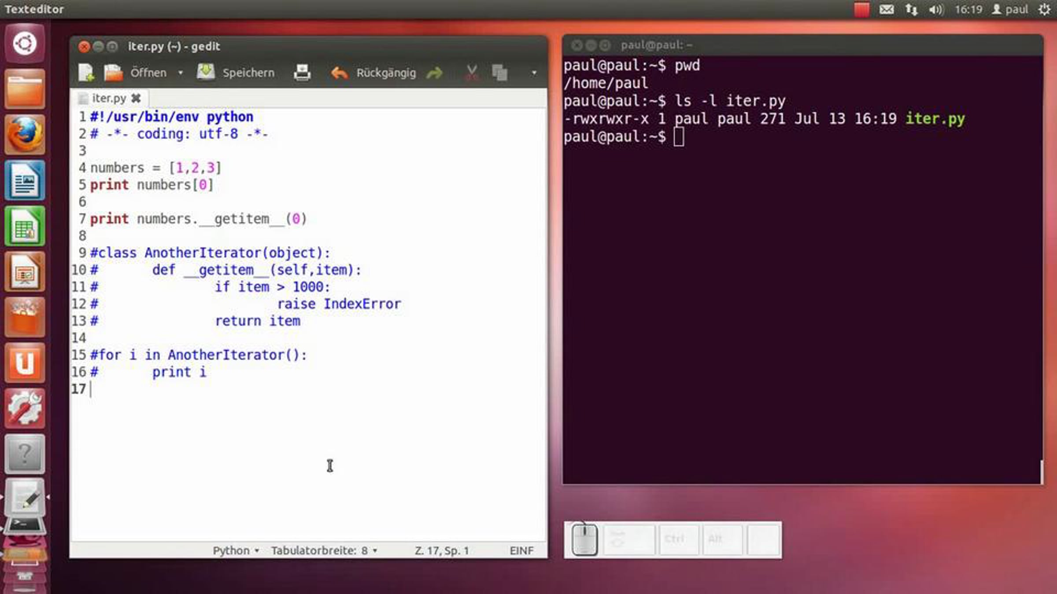This screenshot has height=594, width=1057.
Task: Click the cut scissors icon
Action: [x=471, y=73]
